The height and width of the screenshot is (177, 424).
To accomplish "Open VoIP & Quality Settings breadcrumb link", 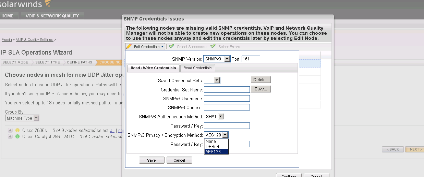I will tap(35, 40).
